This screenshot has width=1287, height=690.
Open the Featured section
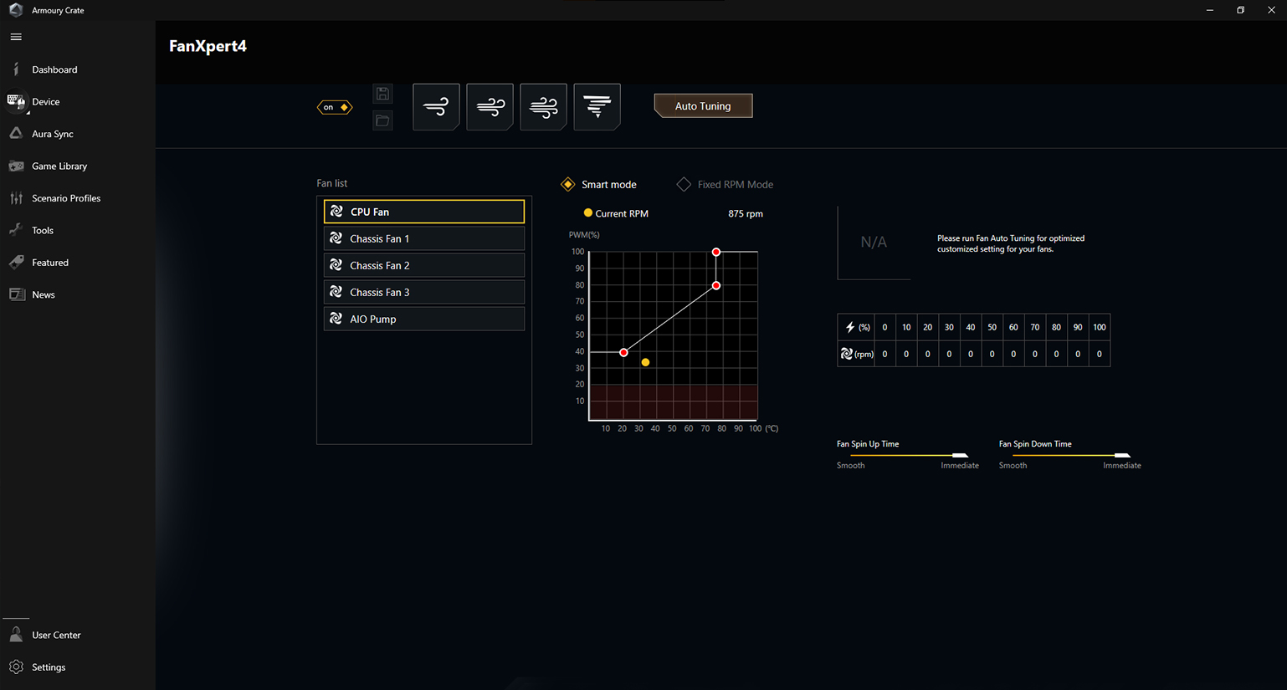(x=50, y=263)
